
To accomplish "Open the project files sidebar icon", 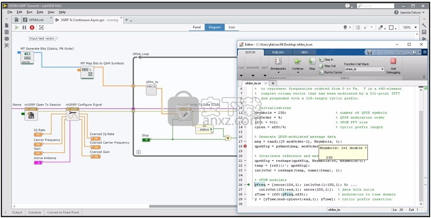I will 7,25.
